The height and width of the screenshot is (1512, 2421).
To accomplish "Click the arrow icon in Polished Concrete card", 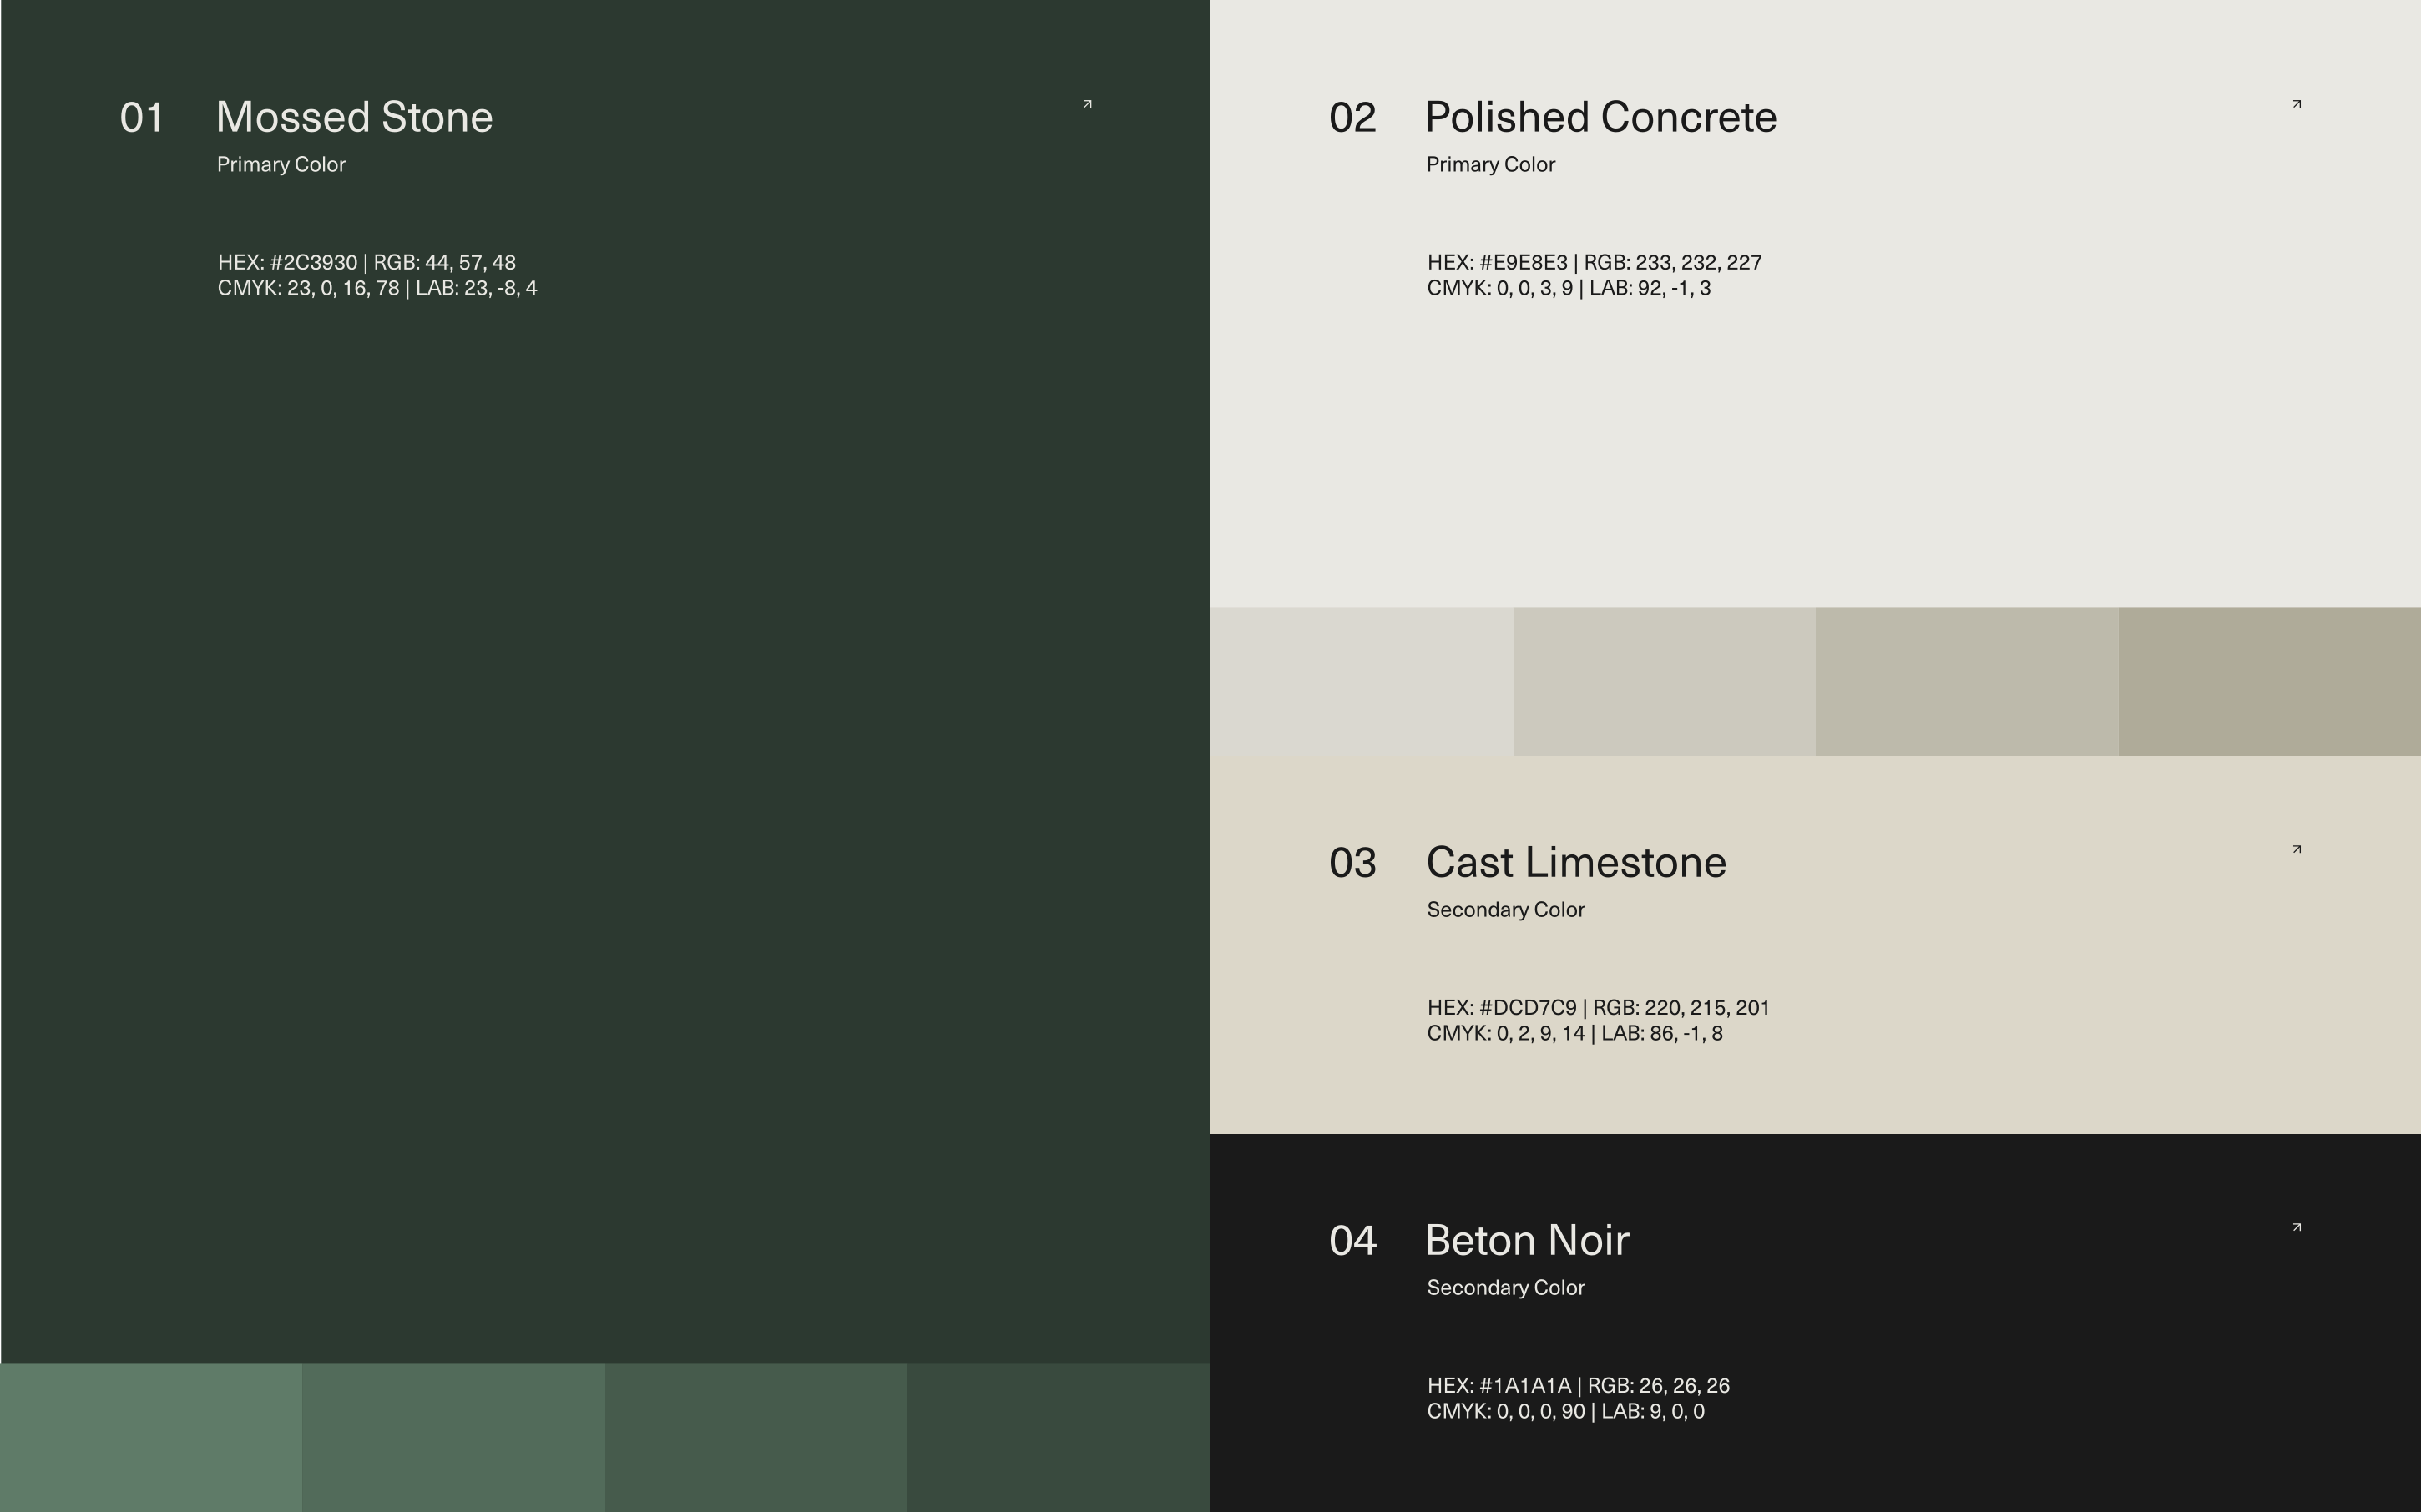I will pyautogui.click(x=2297, y=104).
